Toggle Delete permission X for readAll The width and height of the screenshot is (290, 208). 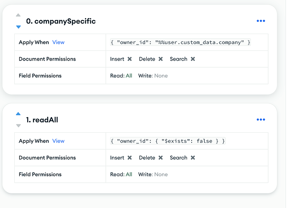coord(161,158)
